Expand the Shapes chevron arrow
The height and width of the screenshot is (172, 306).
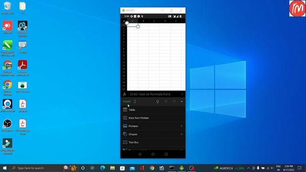[181, 134]
